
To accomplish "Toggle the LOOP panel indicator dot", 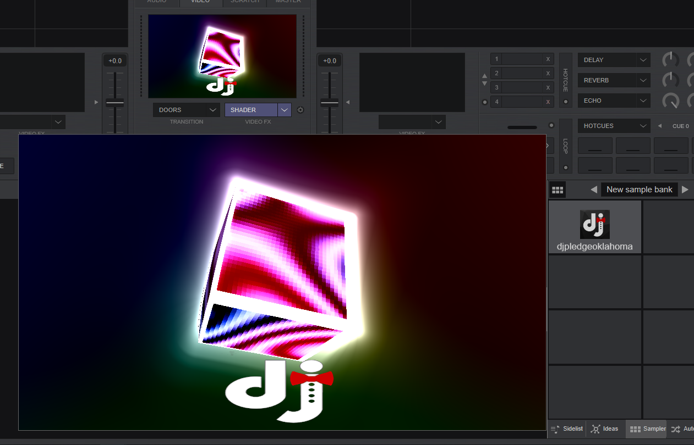I will pos(565,167).
